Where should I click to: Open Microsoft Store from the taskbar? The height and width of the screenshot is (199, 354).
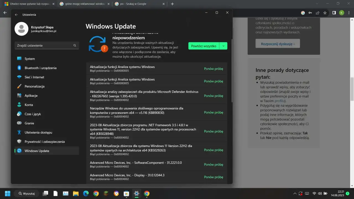click(x=126, y=193)
